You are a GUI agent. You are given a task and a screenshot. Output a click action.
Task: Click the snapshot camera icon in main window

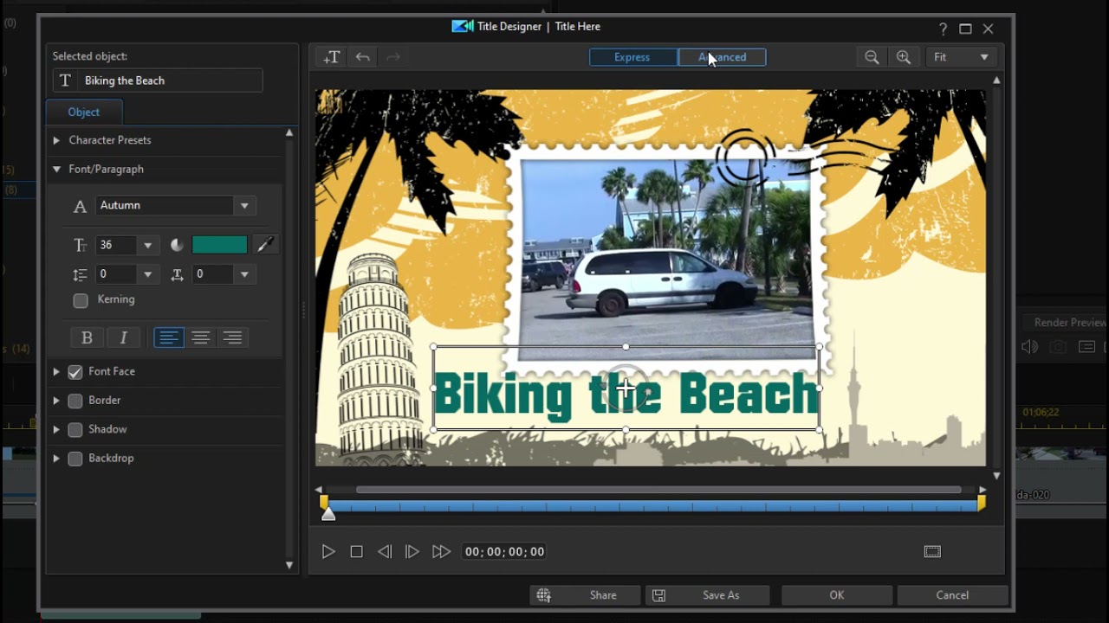[1058, 347]
